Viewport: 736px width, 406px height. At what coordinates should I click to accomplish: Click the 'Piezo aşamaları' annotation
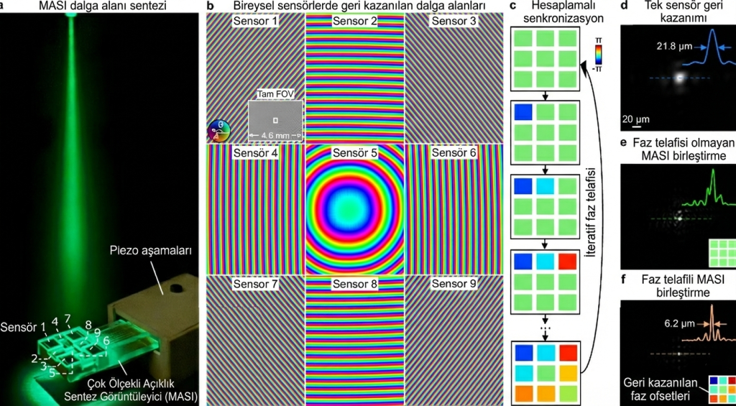(151, 249)
